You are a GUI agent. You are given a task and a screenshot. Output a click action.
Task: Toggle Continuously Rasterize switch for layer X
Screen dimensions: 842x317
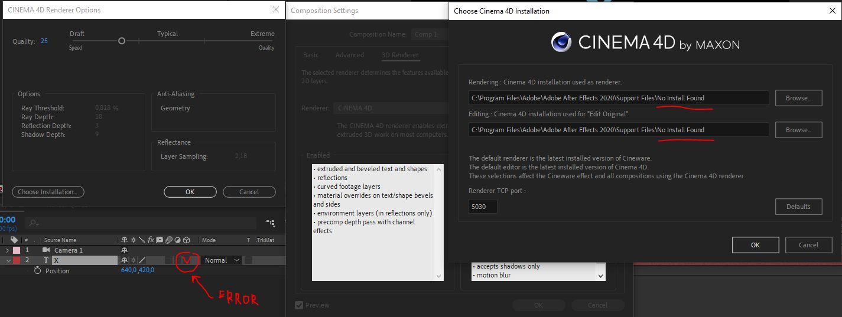tap(133, 260)
